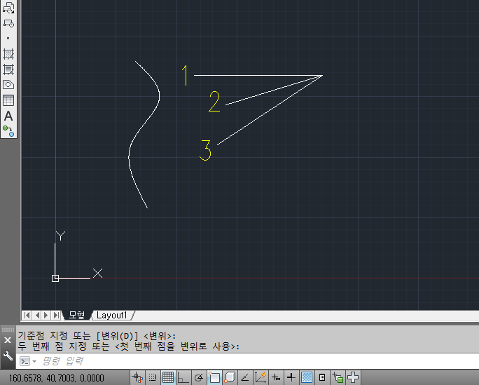The image size is (479, 385).
Task: Toggle Object Snap in status bar
Action: click(214, 378)
